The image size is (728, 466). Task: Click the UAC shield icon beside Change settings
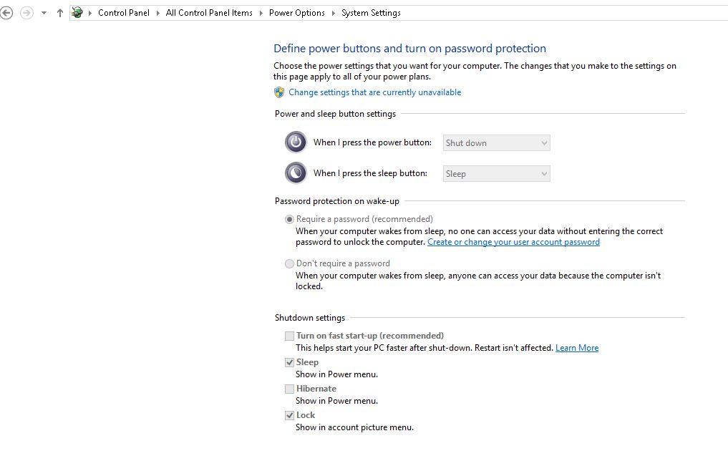click(279, 92)
